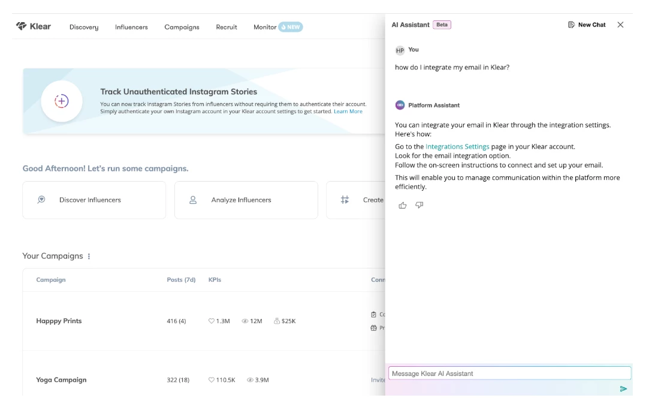This screenshot has height=404, width=652.
Task: Click the Klear logo icon
Action: (21, 26)
